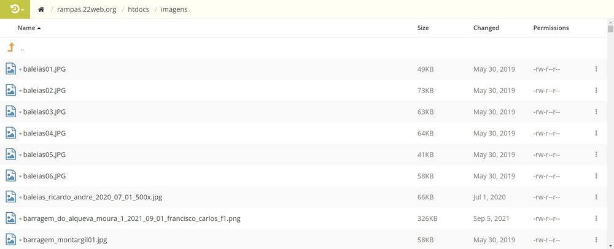Select file name baleias04.JPG
614x249 pixels.
click(44, 133)
